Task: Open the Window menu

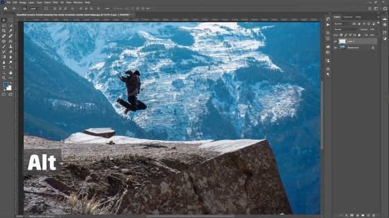Action: [x=78, y=2]
